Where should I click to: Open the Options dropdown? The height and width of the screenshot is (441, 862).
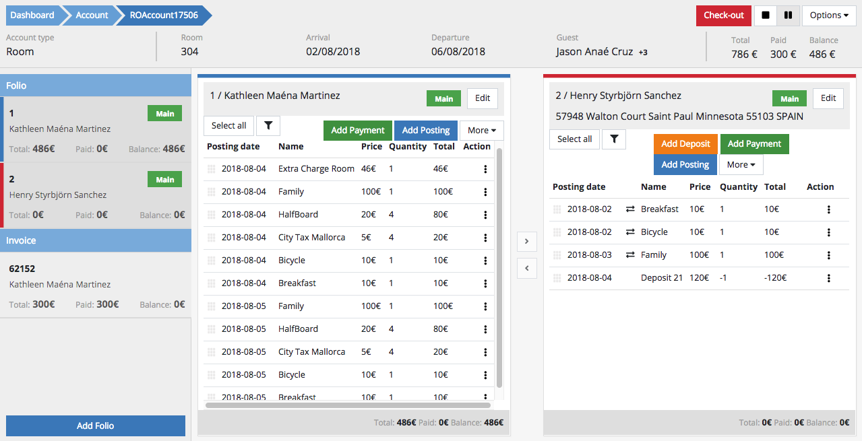pos(828,15)
